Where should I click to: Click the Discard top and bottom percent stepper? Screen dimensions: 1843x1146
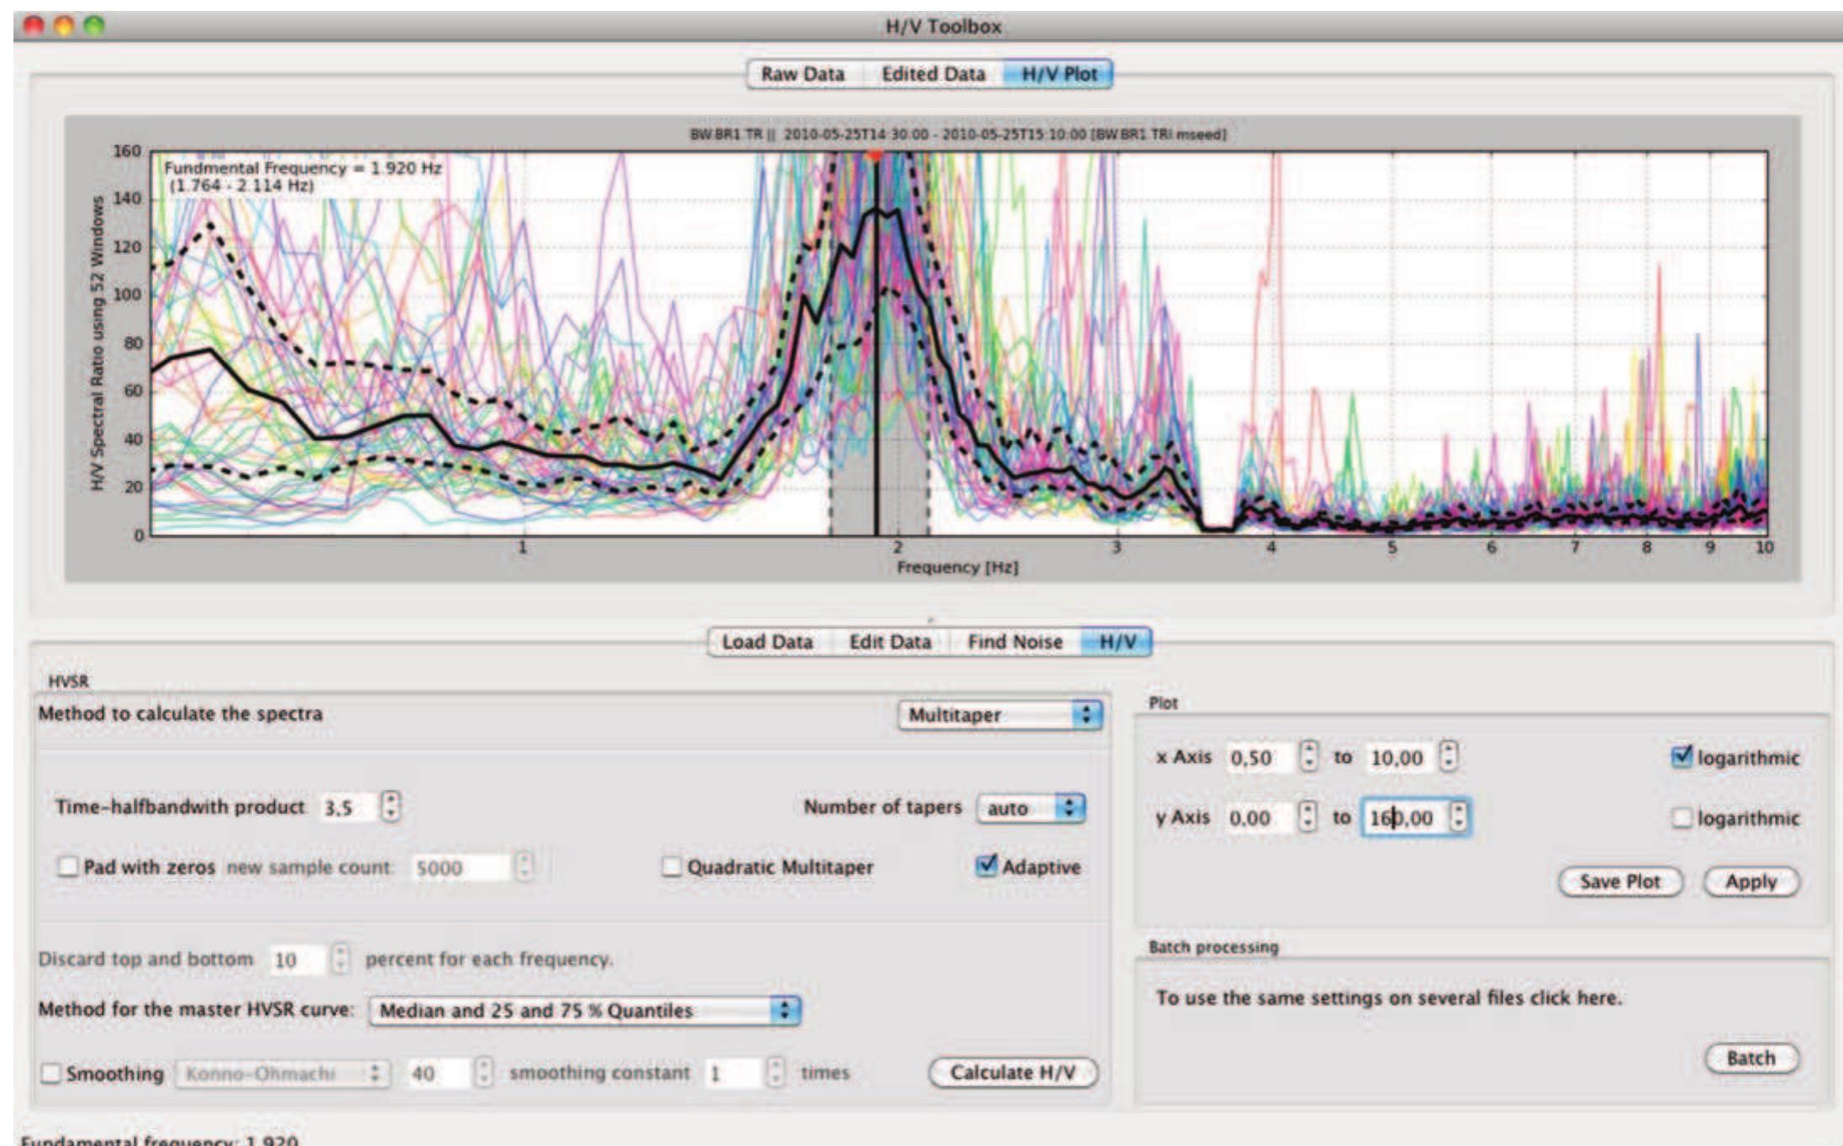(x=340, y=959)
